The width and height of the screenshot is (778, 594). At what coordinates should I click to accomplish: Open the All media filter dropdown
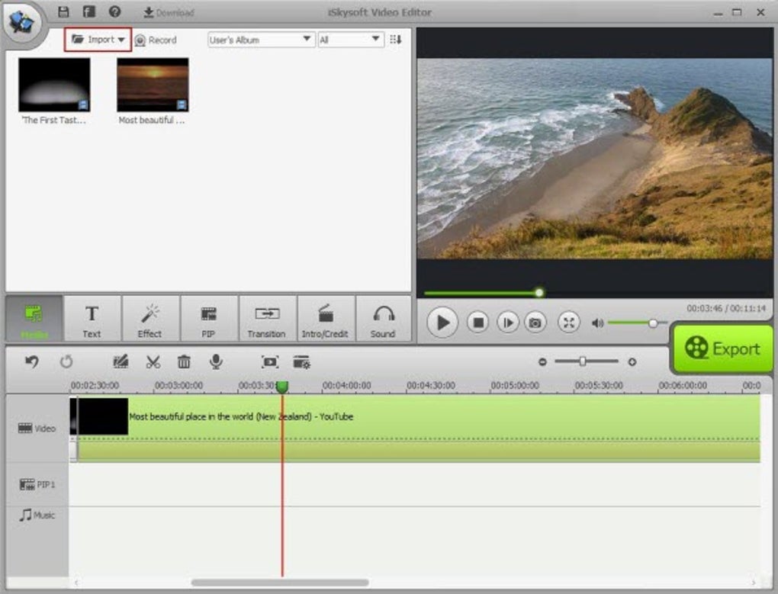pos(351,39)
